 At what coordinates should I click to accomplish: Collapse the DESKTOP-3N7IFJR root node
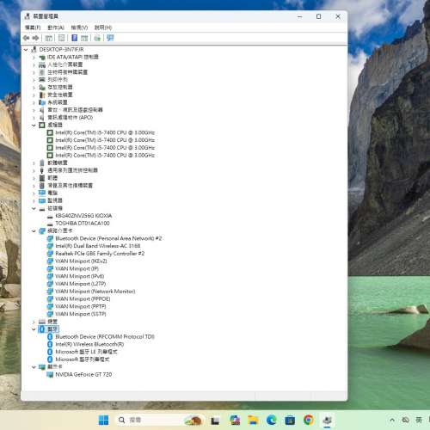(26, 50)
